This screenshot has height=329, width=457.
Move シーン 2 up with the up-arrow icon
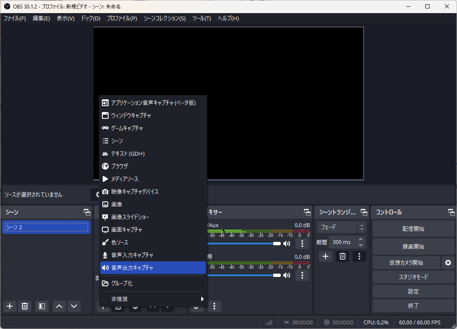59,306
